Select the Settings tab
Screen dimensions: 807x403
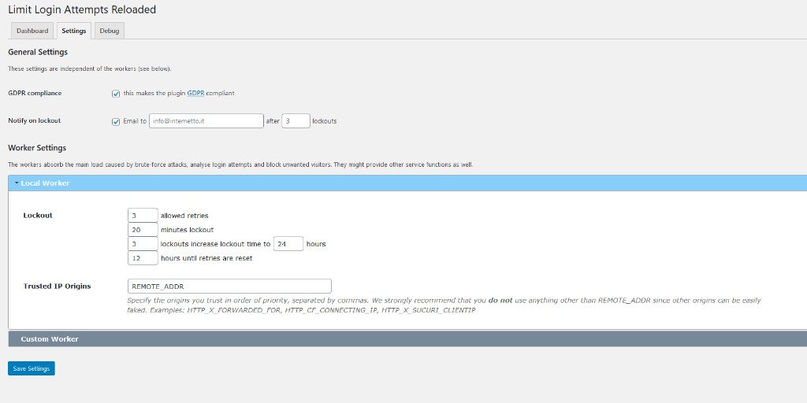[x=73, y=31]
